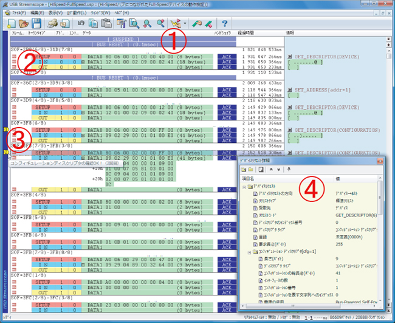
Task: Open the find dialog magnifier-on-page icon
Action: click(134, 24)
